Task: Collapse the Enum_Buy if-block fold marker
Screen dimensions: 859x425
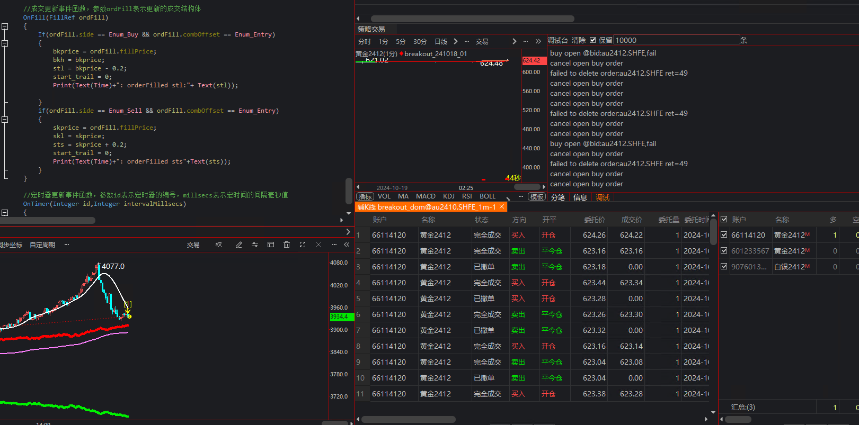Action: (x=5, y=43)
